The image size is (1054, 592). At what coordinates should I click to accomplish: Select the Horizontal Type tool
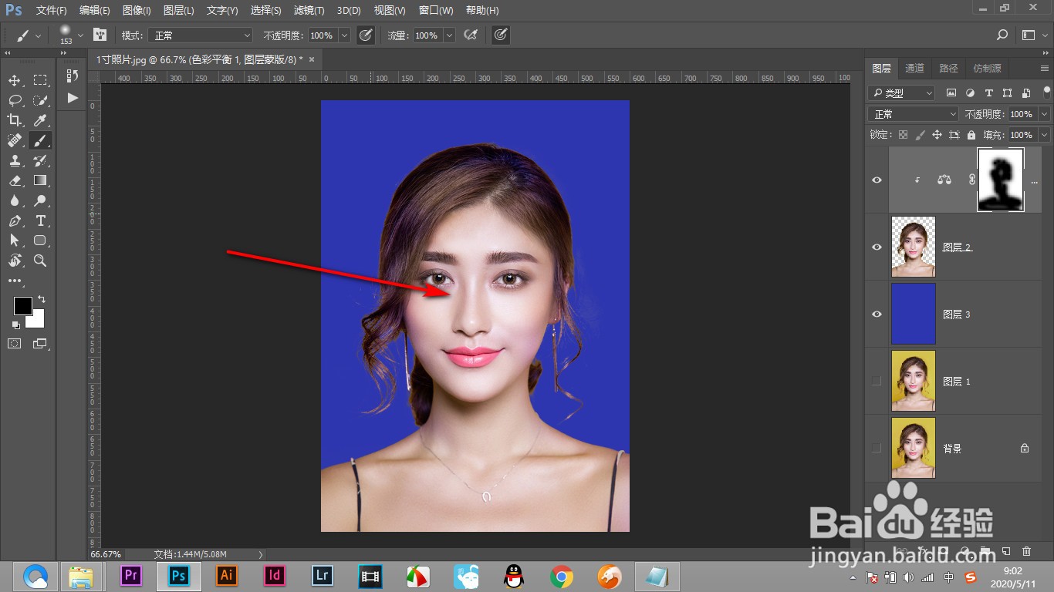(40, 220)
